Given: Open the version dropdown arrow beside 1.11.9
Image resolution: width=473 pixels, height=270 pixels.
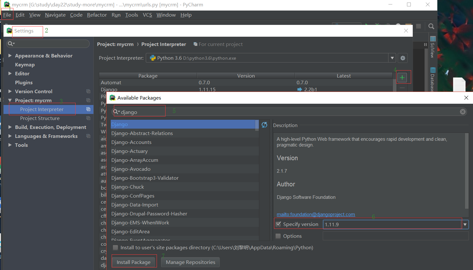Looking at the screenshot, I should tap(465, 224).
